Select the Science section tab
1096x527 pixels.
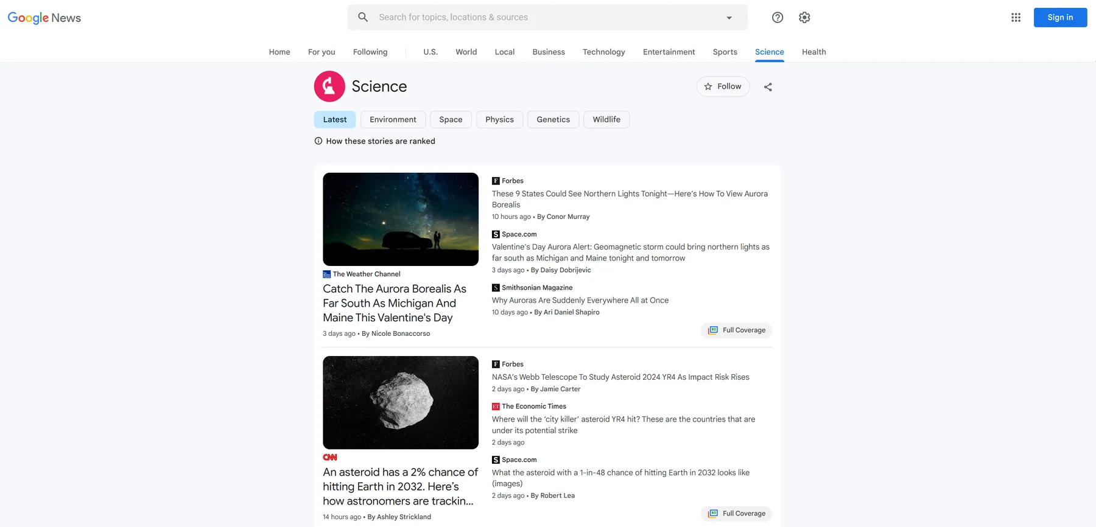770,52
